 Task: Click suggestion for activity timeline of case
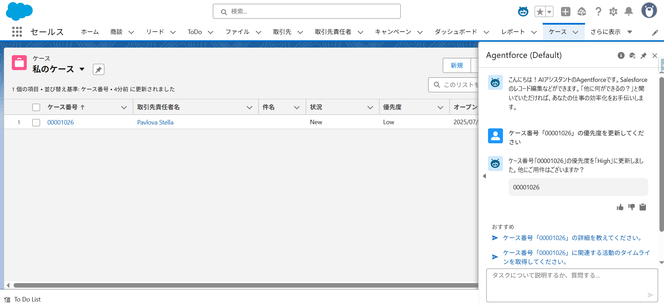576,257
